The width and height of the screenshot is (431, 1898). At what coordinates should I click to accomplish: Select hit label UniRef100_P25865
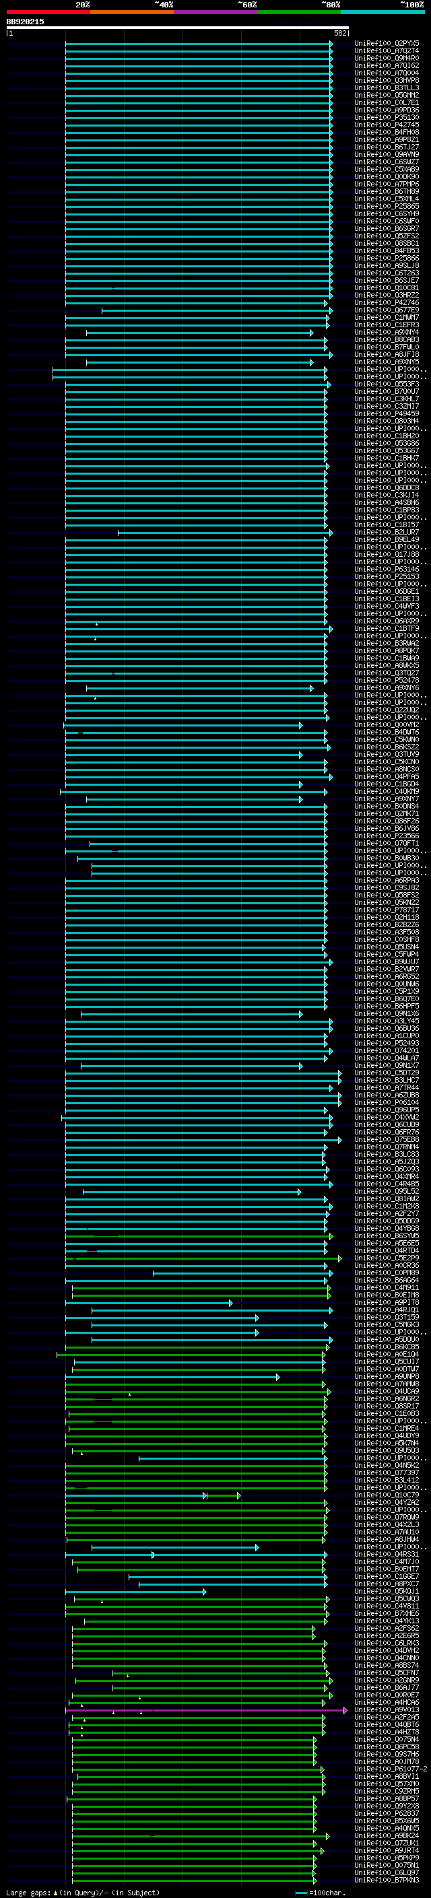[387, 206]
